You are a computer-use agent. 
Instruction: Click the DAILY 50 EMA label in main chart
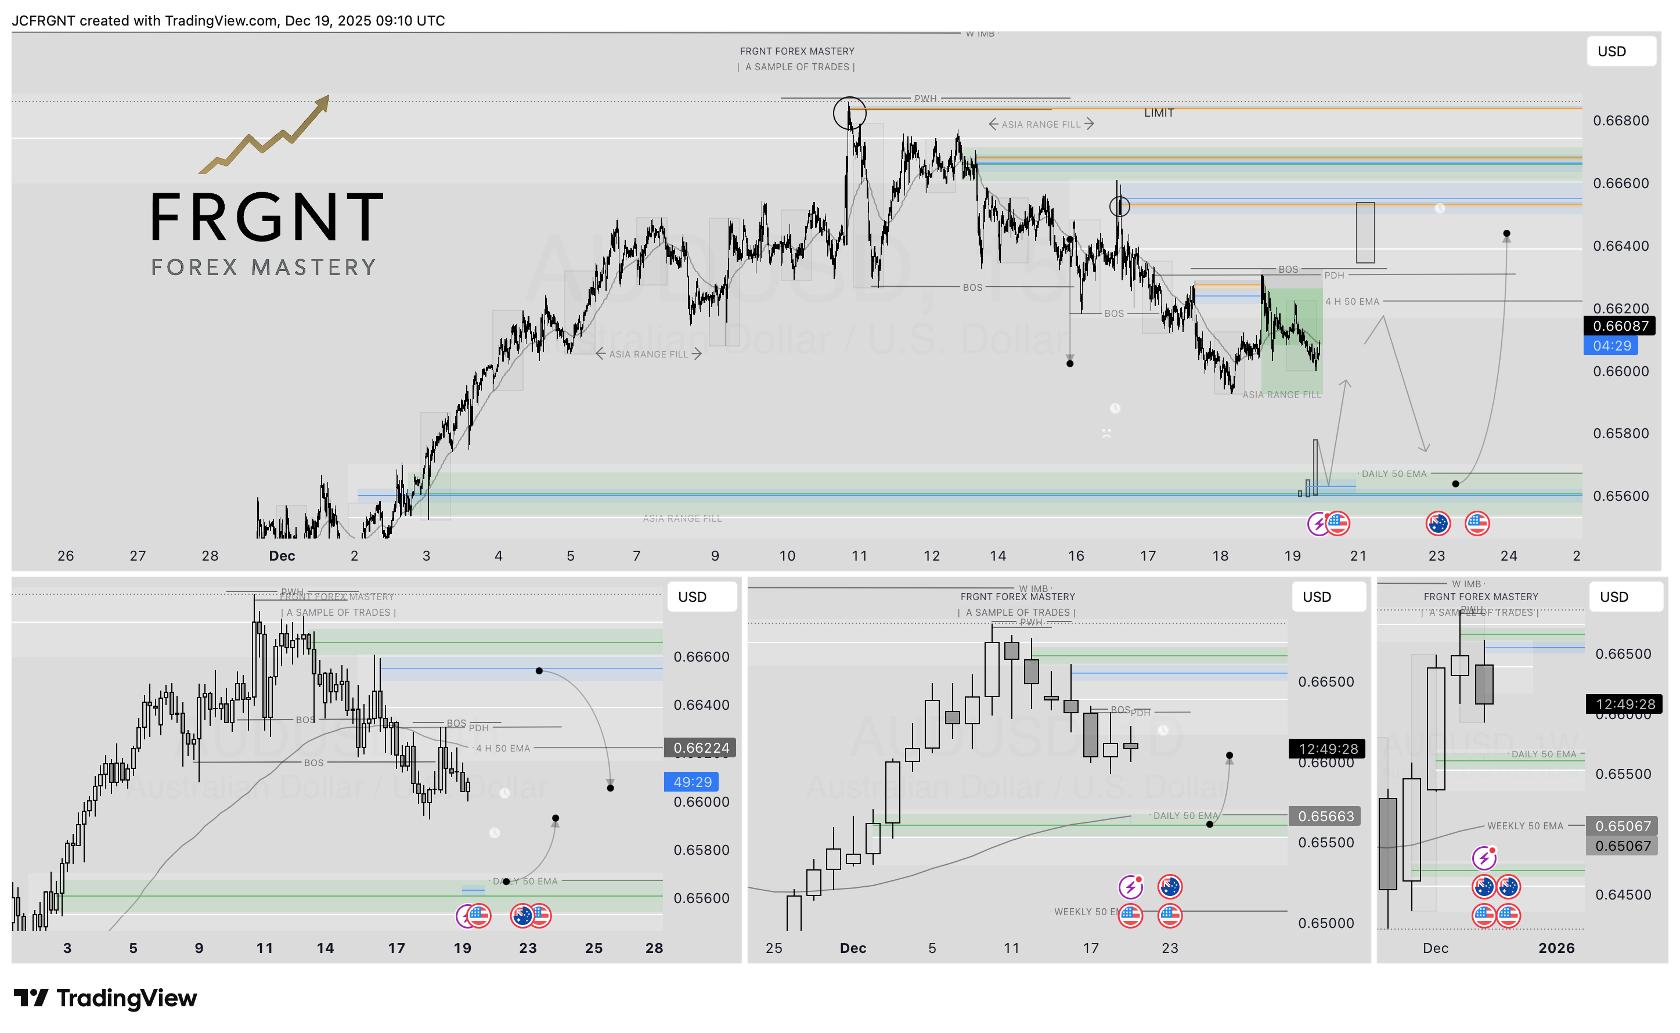[x=1394, y=474]
